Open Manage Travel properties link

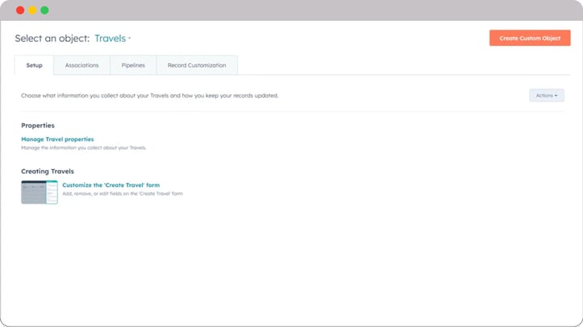coord(57,139)
